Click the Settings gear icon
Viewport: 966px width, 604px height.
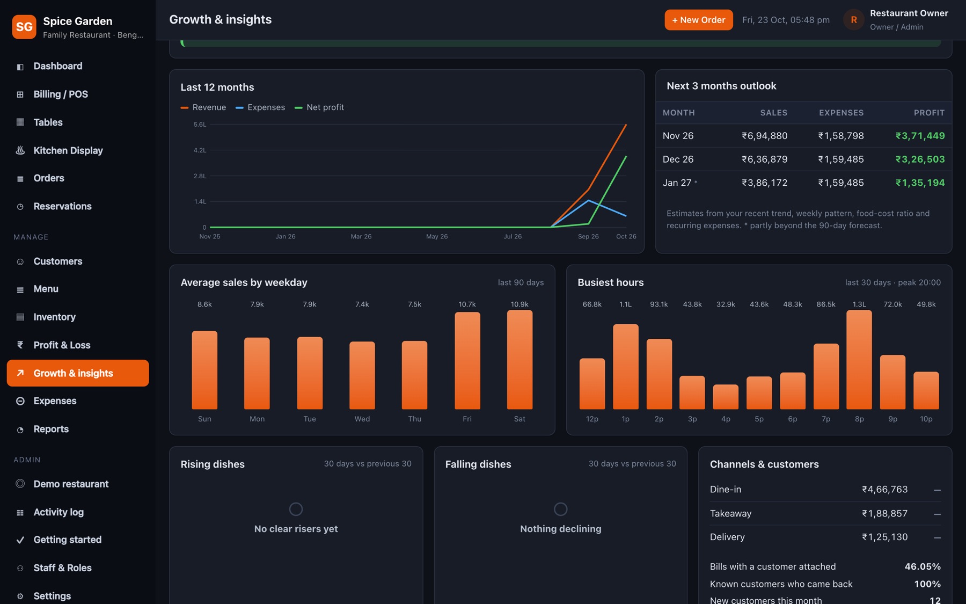coord(20,596)
